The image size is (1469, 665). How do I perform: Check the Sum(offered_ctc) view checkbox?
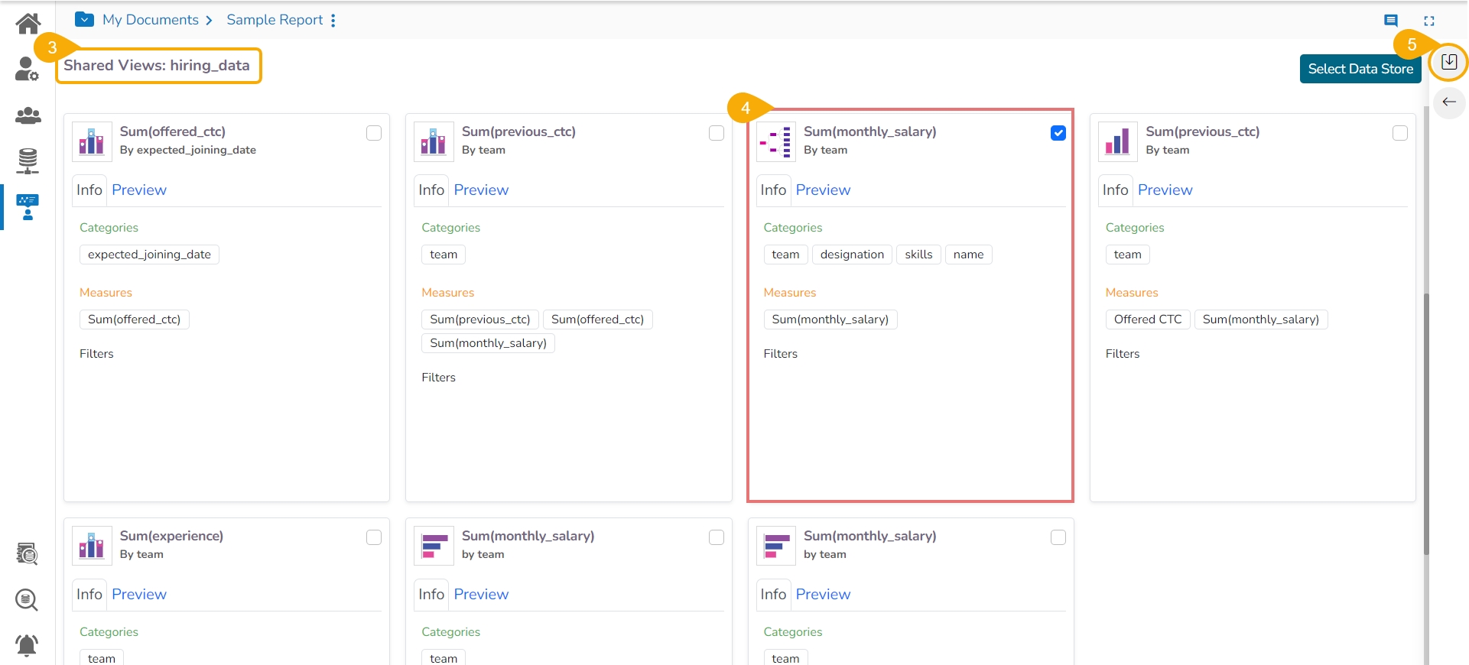click(x=374, y=133)
